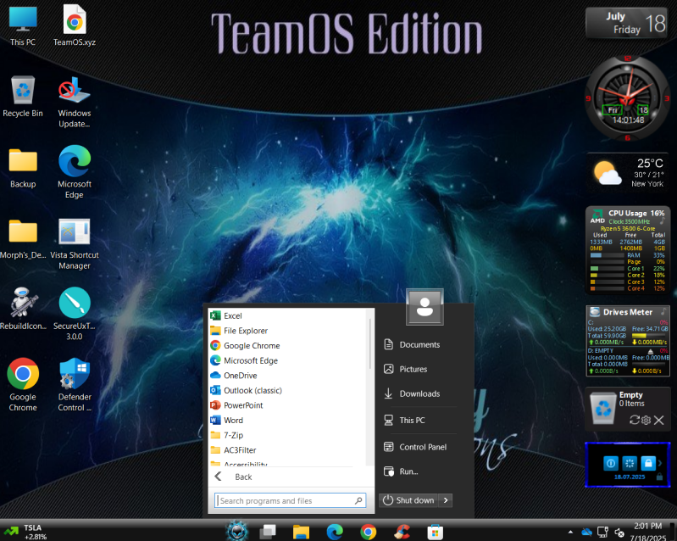Click the alien Start button on taskbar
Viewport: 677px width, 541px height.
[x=237, y=532]
